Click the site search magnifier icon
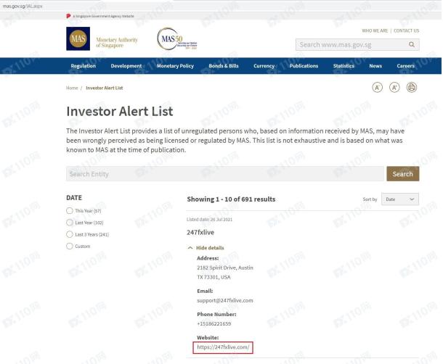 click(x=412, y=44)
